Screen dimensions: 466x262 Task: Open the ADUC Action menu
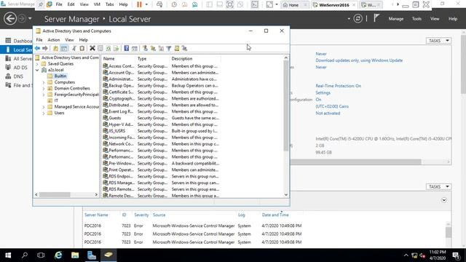click(x=54, y=40)
